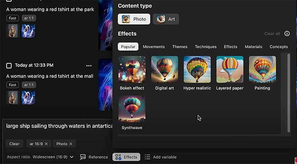This screenshot has height=164, width=297.
Task: Open the Widescreen (16:9) aspect ratio dropdown
Action: (53, 157)
